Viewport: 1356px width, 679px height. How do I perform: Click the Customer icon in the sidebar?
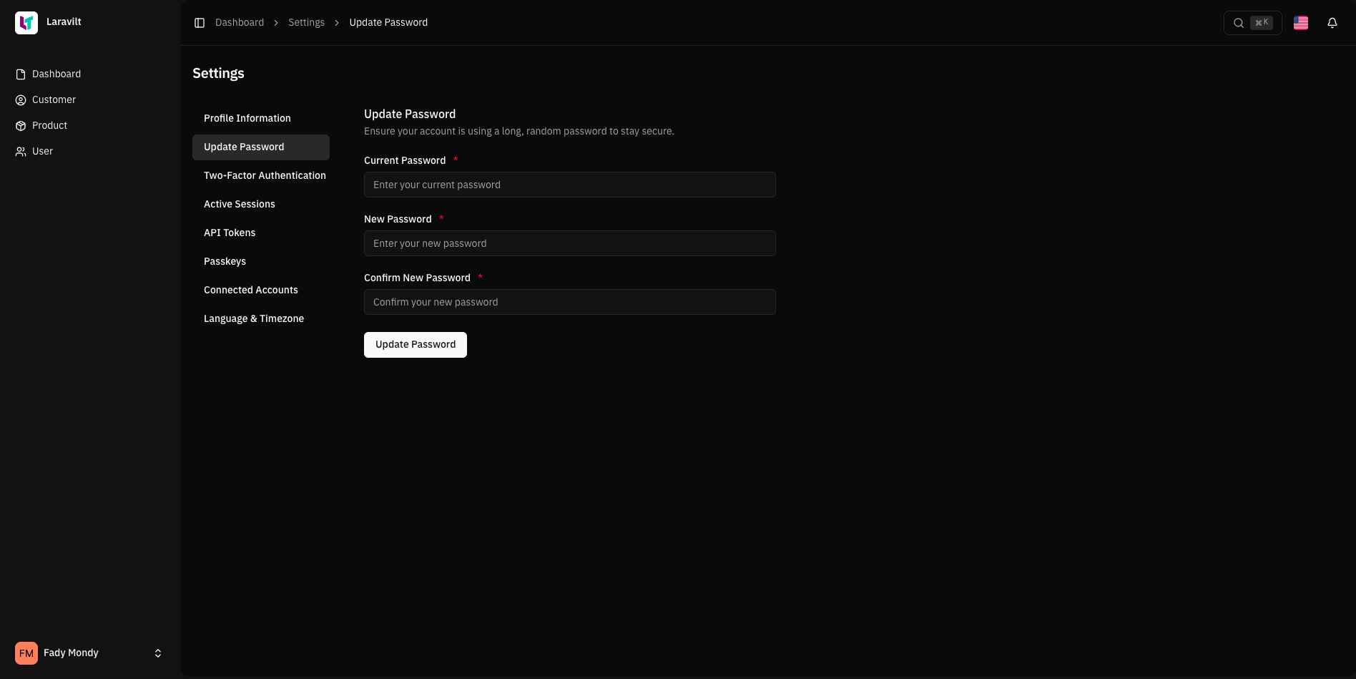pos(20,99)
